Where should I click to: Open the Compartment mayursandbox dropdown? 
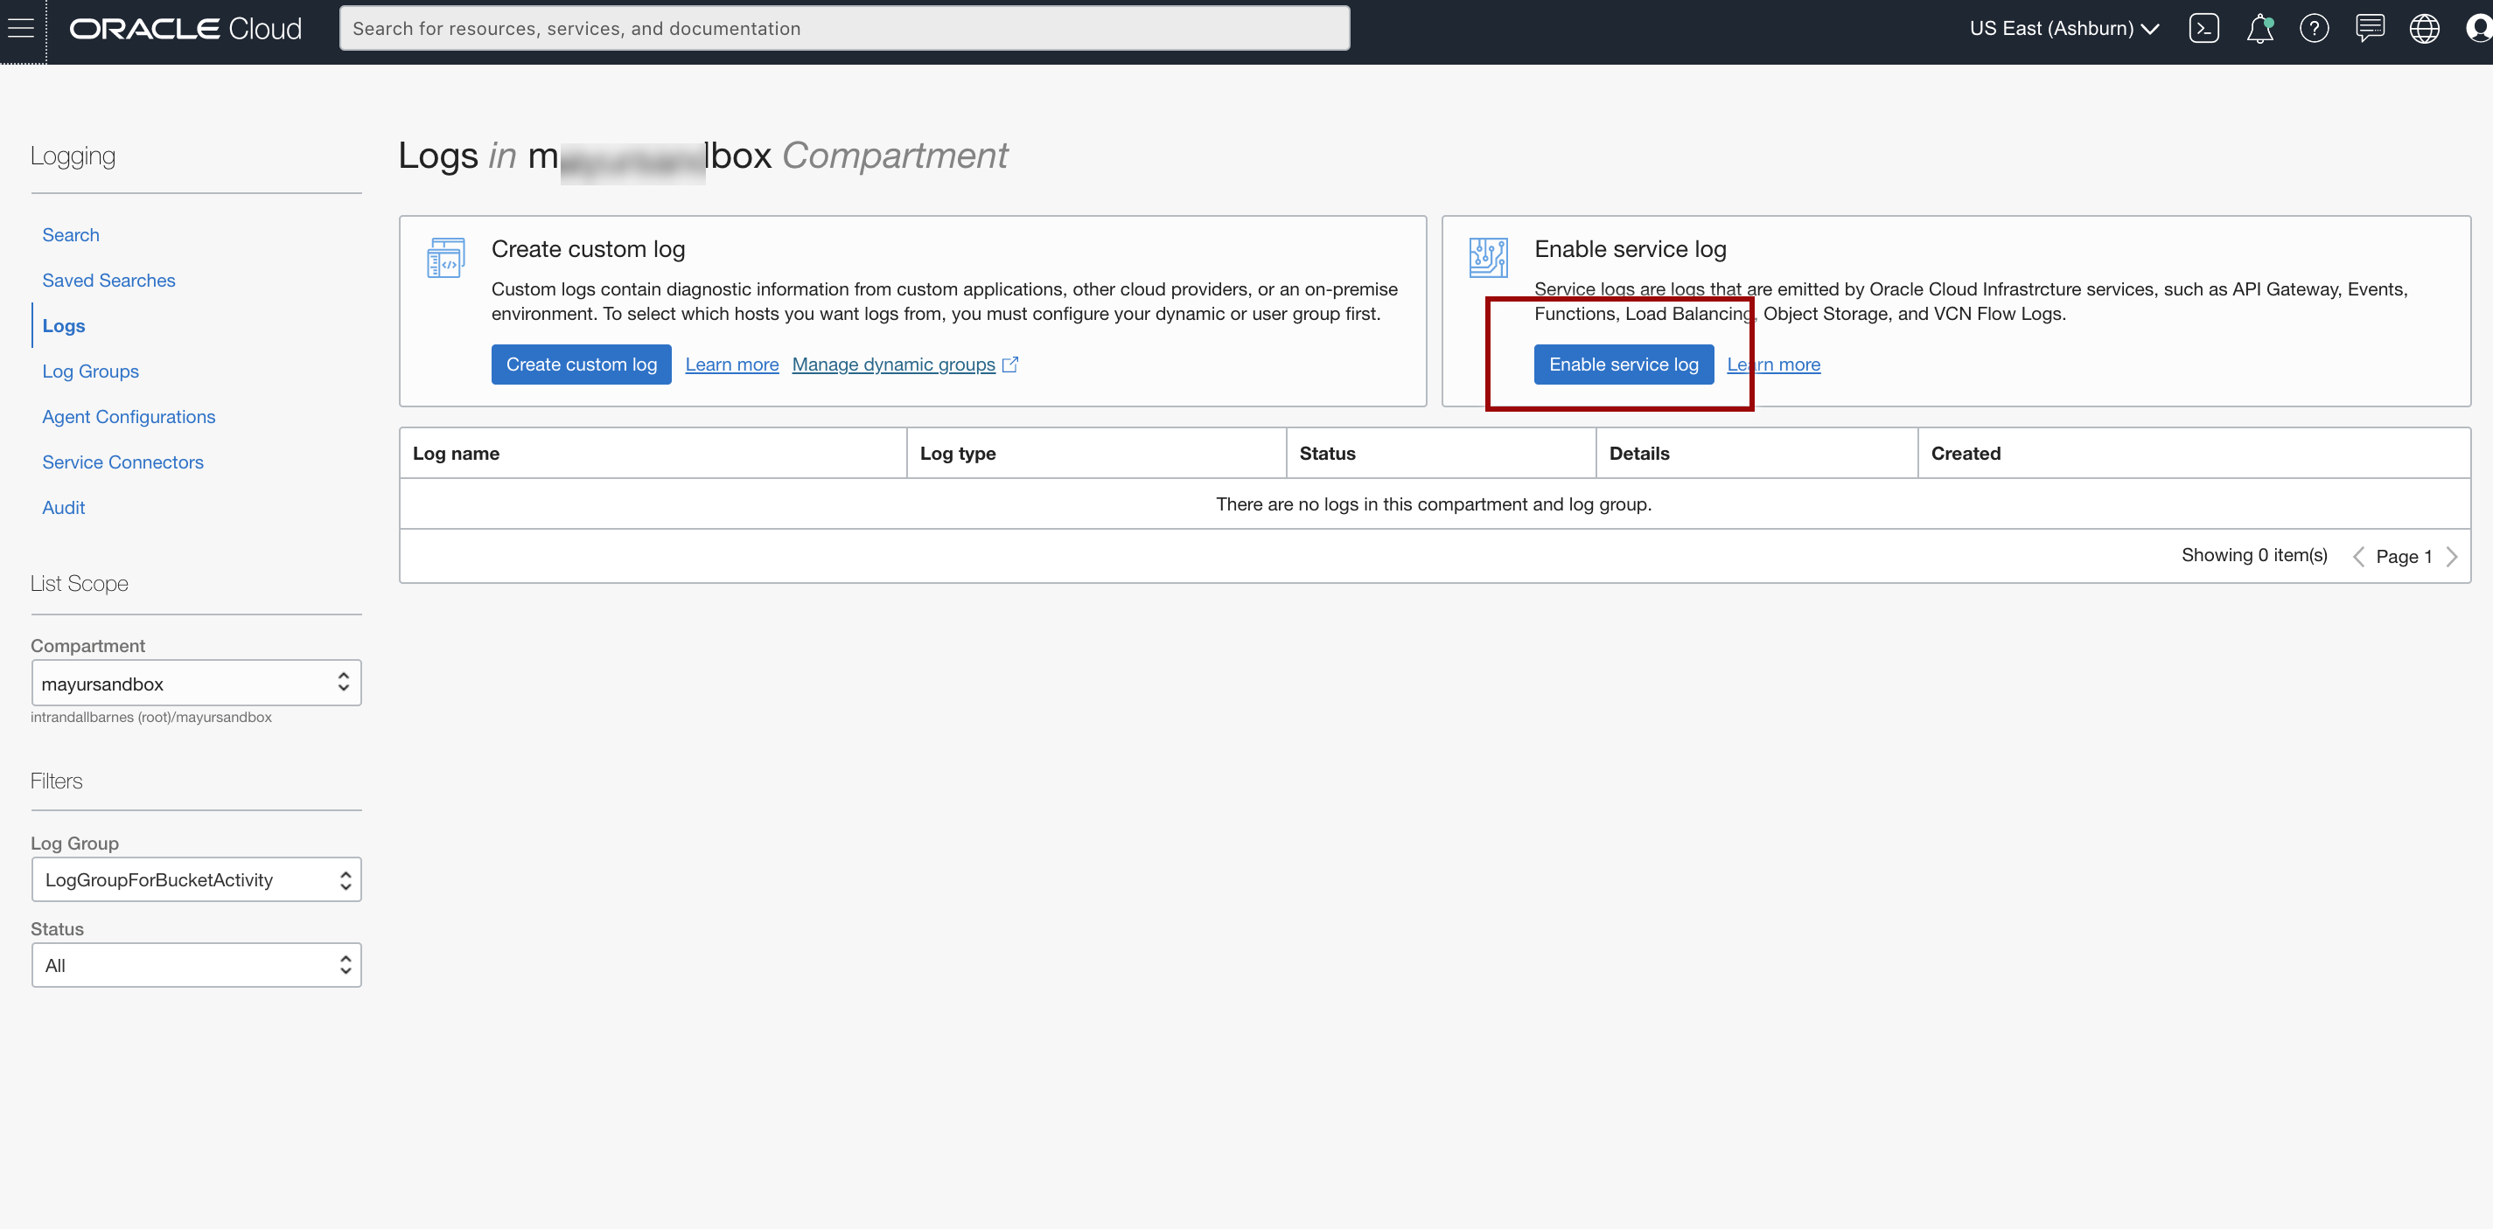click(197, 684)
